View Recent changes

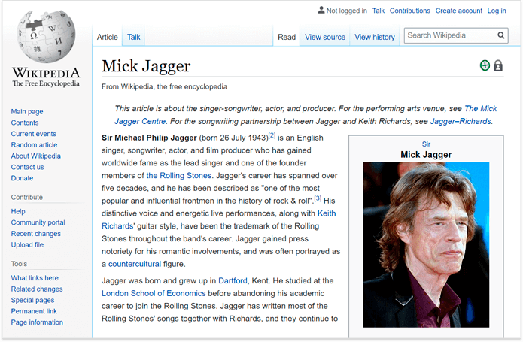click(35, 234)
